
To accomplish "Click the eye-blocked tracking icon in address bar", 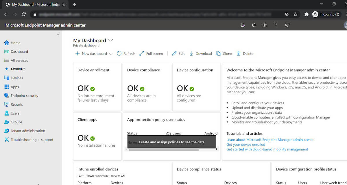I will click(x=287, y=14).
